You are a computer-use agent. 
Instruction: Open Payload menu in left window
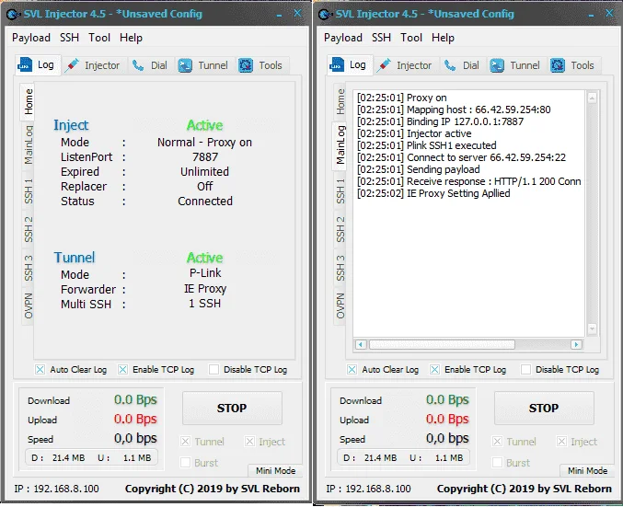click(x=31, y=38)
